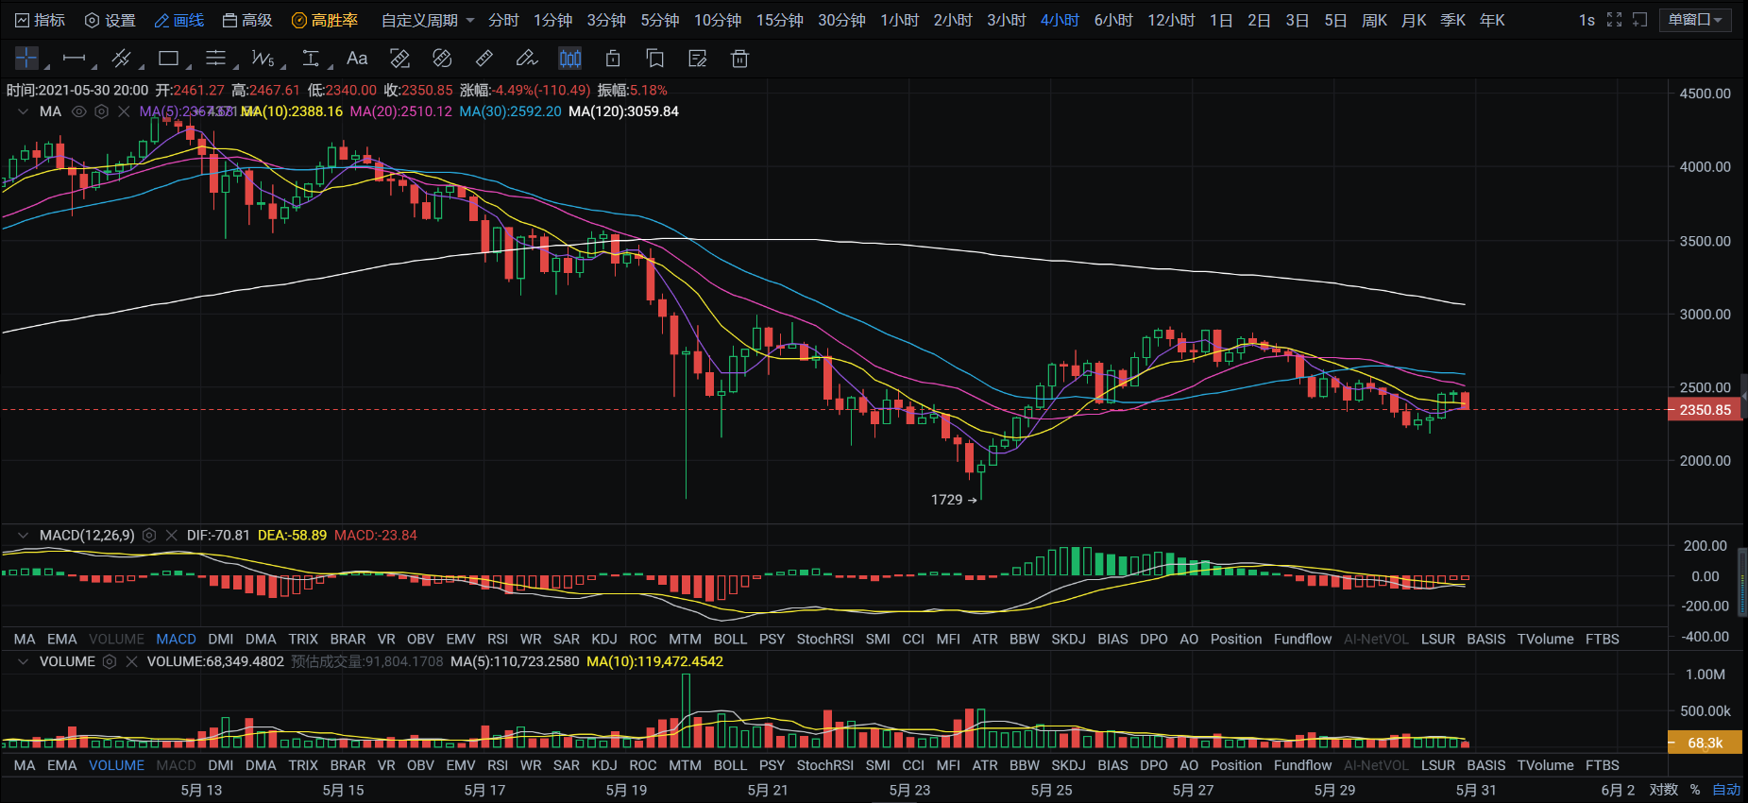Image resolution: width=1748 pixels, height=803 pixels.
Task: Select the Fibonacci lines tool
Action: tap(215, 59)
